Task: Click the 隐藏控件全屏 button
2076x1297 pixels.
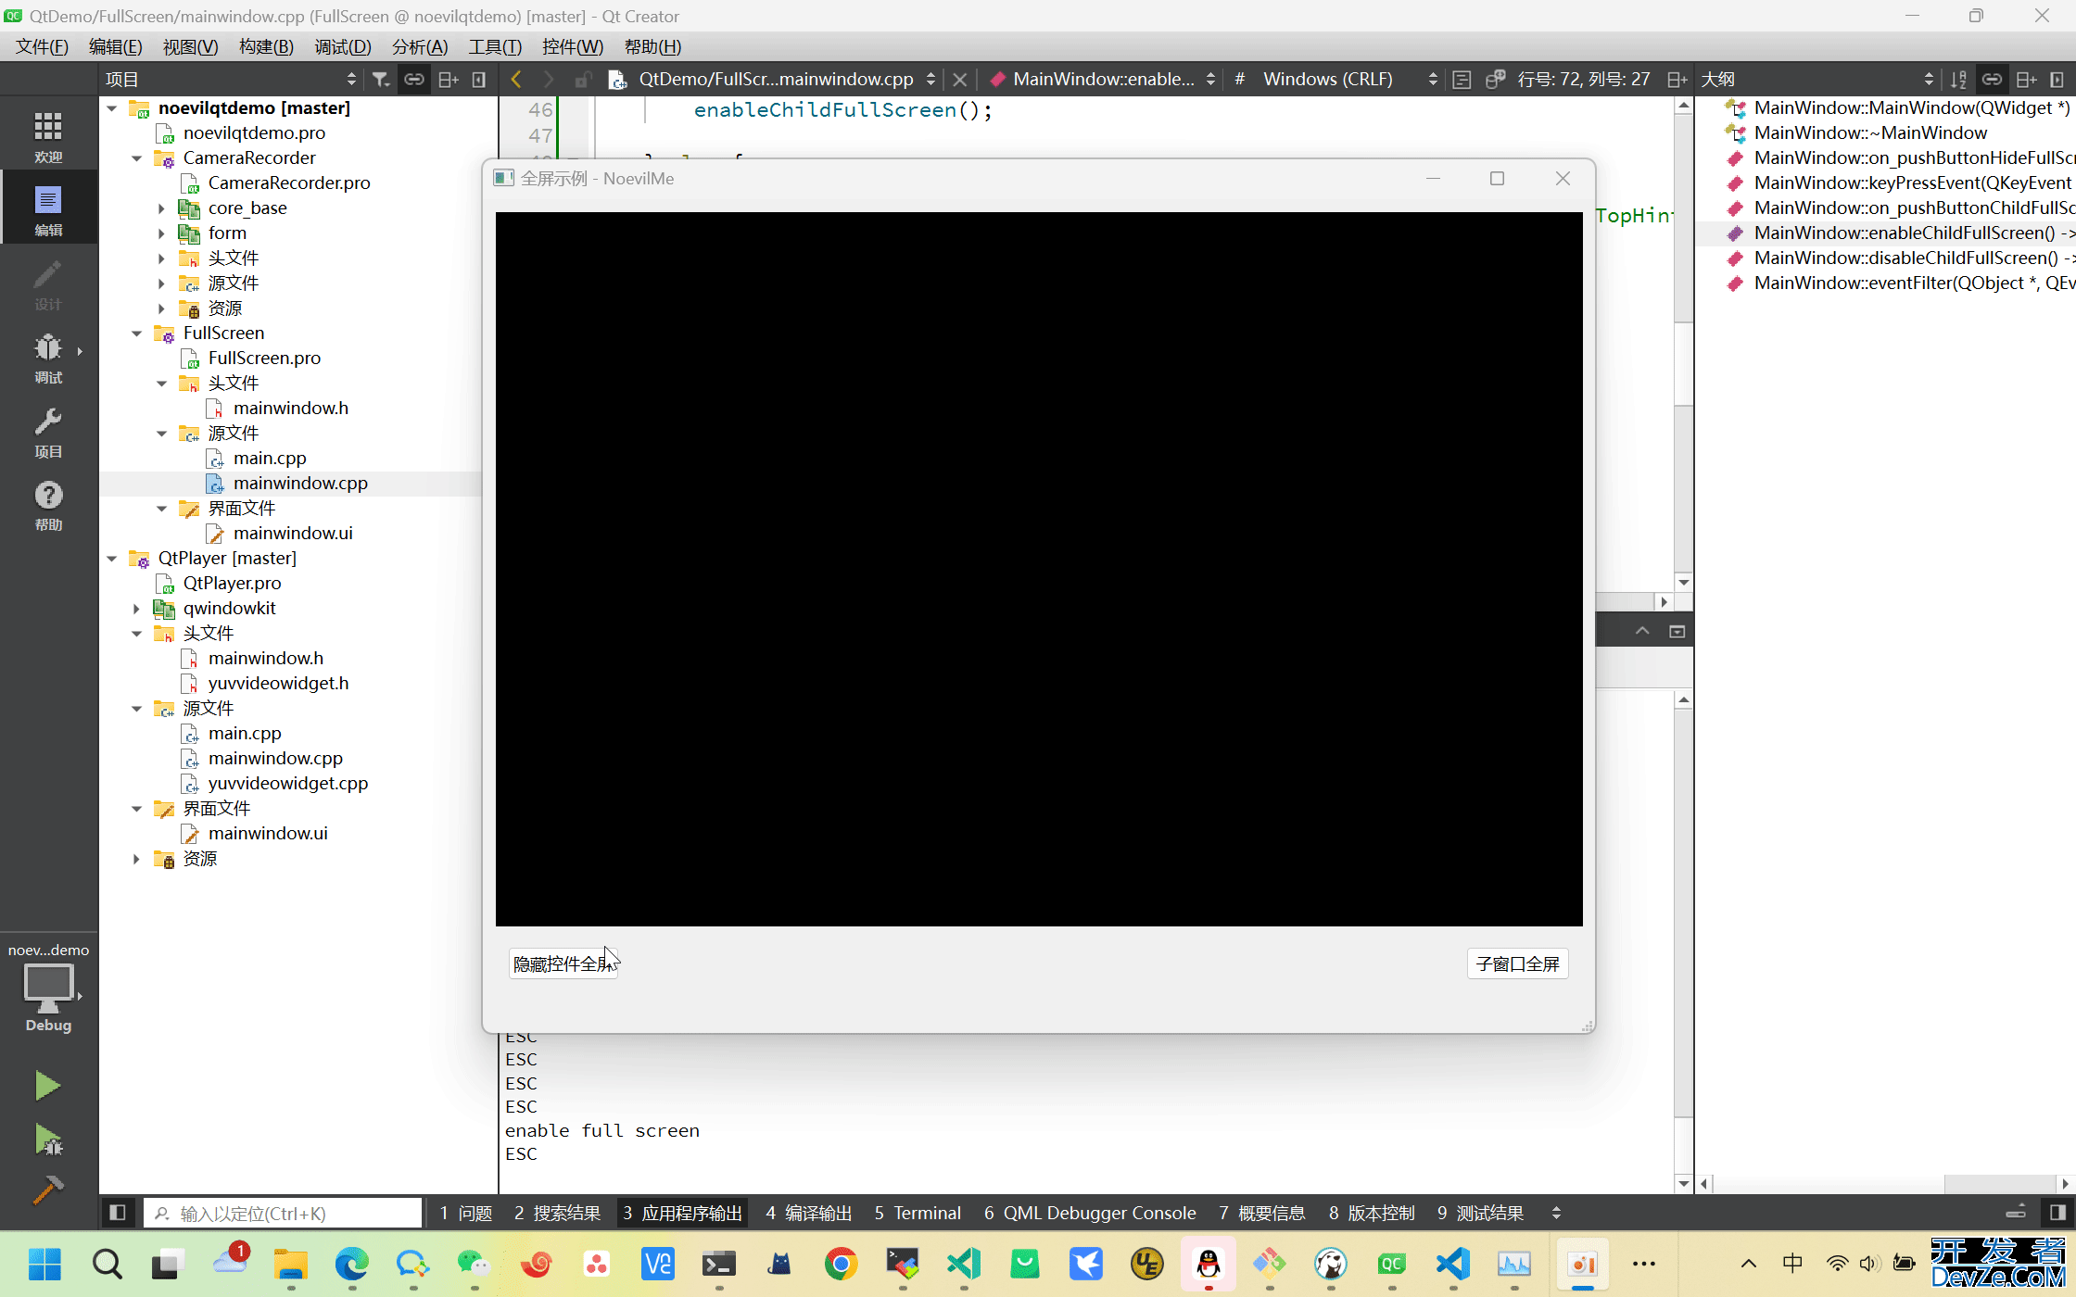Action: (x=563, y=963)
